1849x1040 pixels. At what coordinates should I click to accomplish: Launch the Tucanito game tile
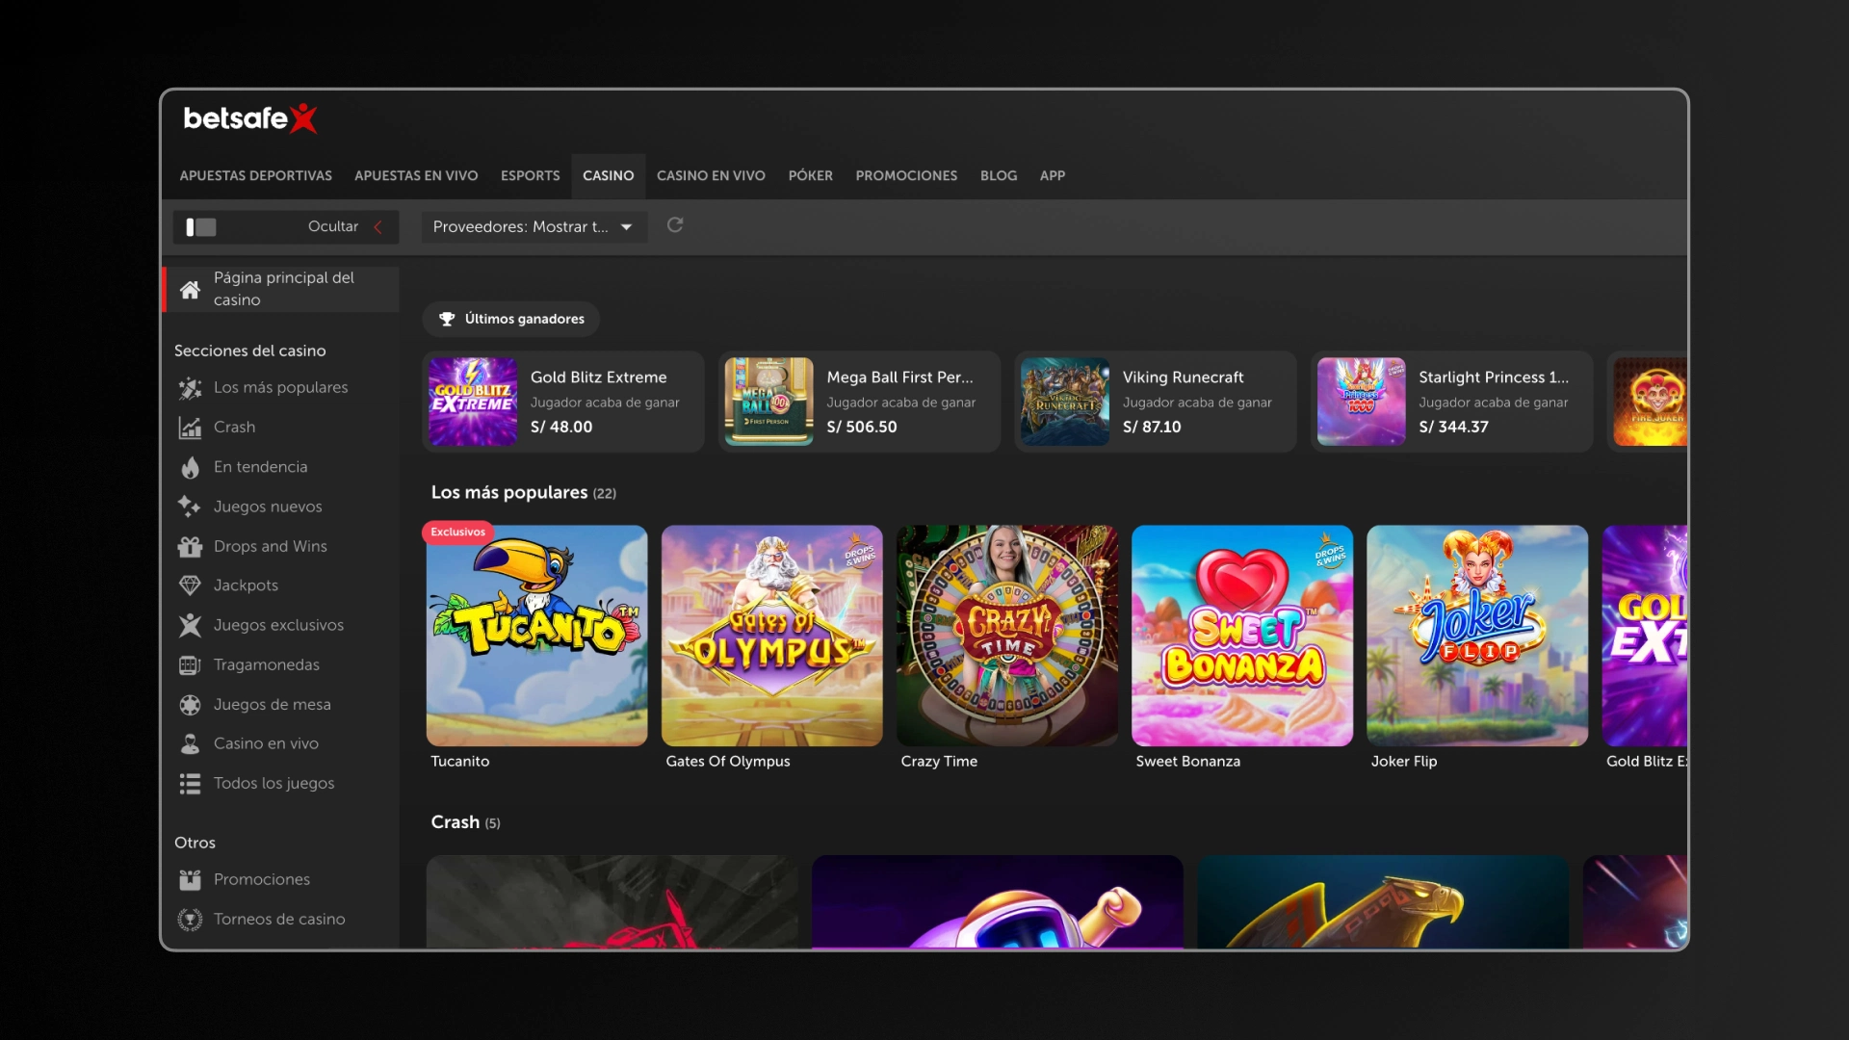(536, 636)
